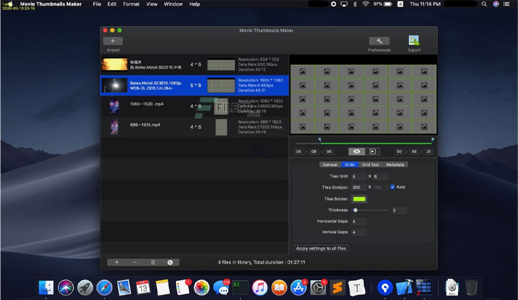This screenshot has width=518, height=300.
Task: Switch to the play frame view button
Action: [x=372, y=151]
